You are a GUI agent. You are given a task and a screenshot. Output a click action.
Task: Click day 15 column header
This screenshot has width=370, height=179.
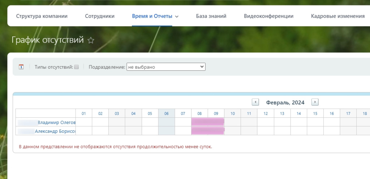click(315, 113)
